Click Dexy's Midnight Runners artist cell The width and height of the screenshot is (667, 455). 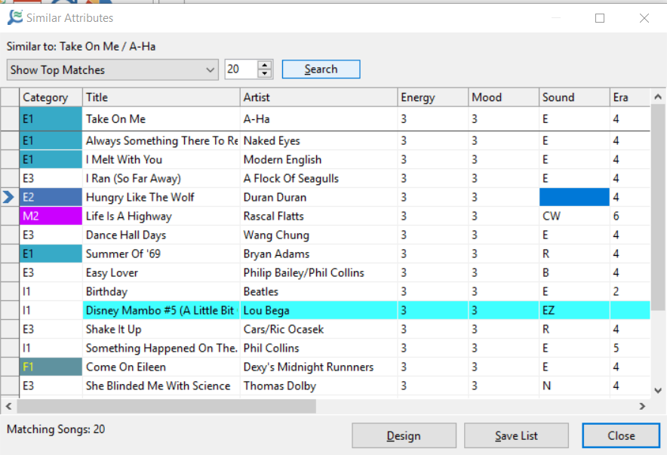(x=318, y=367)
